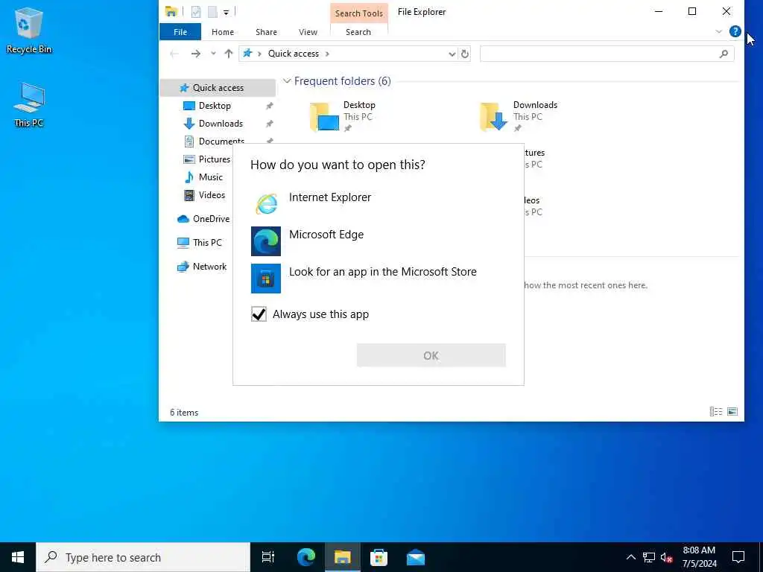The width and height of the screenshot is (763, 572).
Task: Collapse the Frequent folders group
Action: [x=287, y=81]
